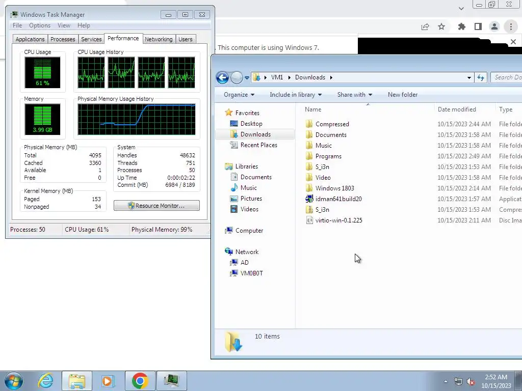Select the S_i3n compressed archive icon
This screenshot has width=522, height=391.
[x=309, y=209]
